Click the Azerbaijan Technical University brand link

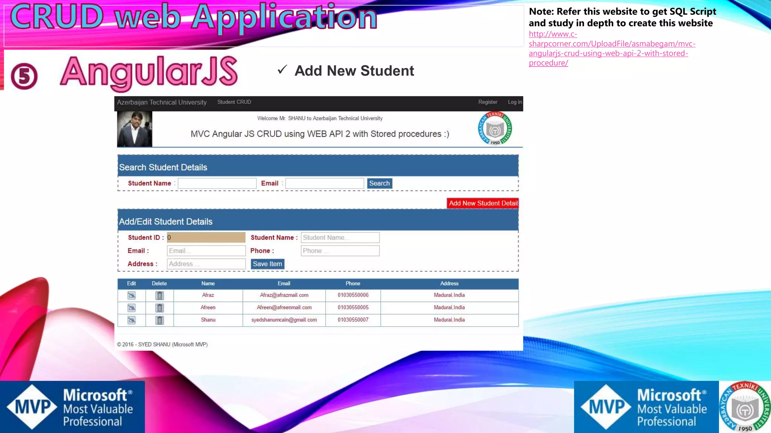pos(162,102)
